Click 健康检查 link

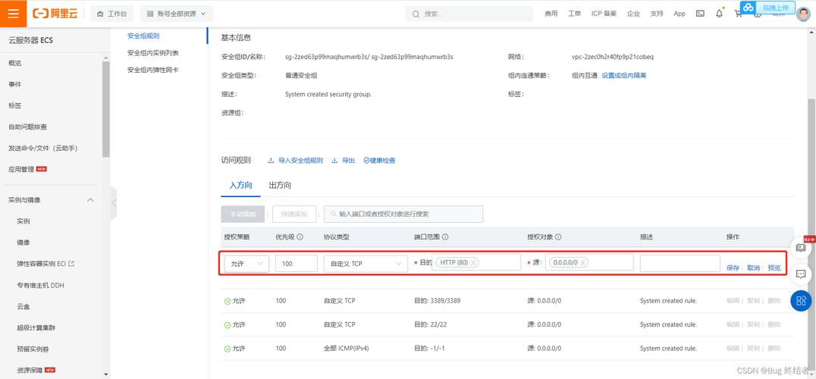click(x=379, y=161)
